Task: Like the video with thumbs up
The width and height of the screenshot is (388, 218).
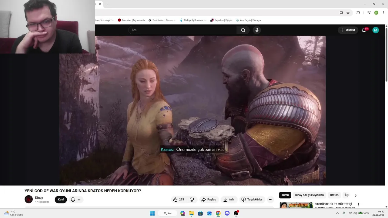Action: click(179, 200)
